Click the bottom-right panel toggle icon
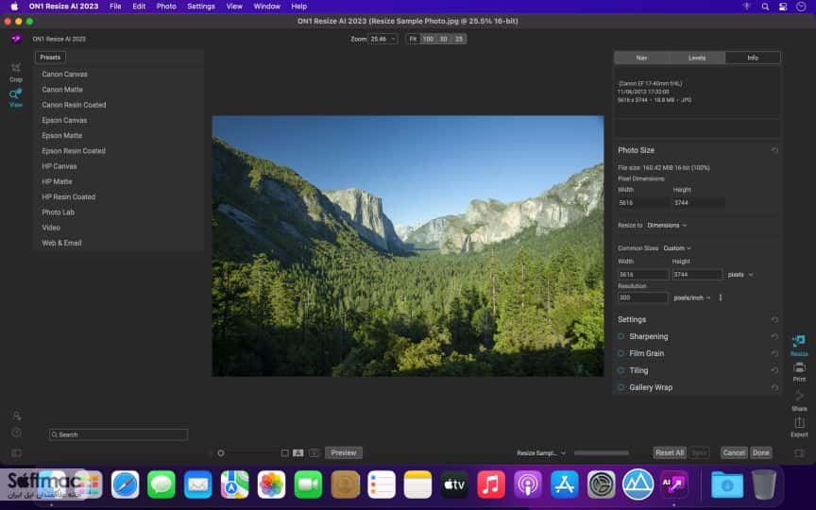Image resolution: width=816 pixels, height=510 pixels. pos(799,453)
